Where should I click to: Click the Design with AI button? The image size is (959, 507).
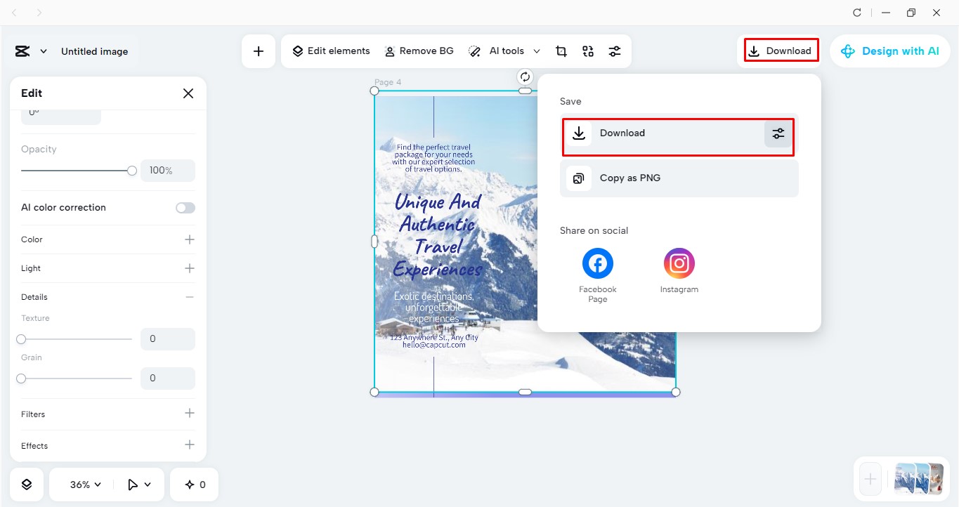pyautogui.click(x=889, y=51)
